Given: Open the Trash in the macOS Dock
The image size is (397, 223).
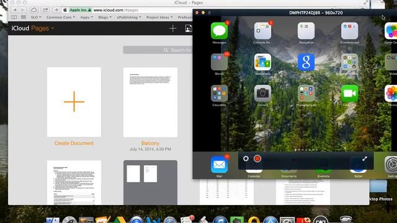Looking at the screenshot, I should point(346,219).
